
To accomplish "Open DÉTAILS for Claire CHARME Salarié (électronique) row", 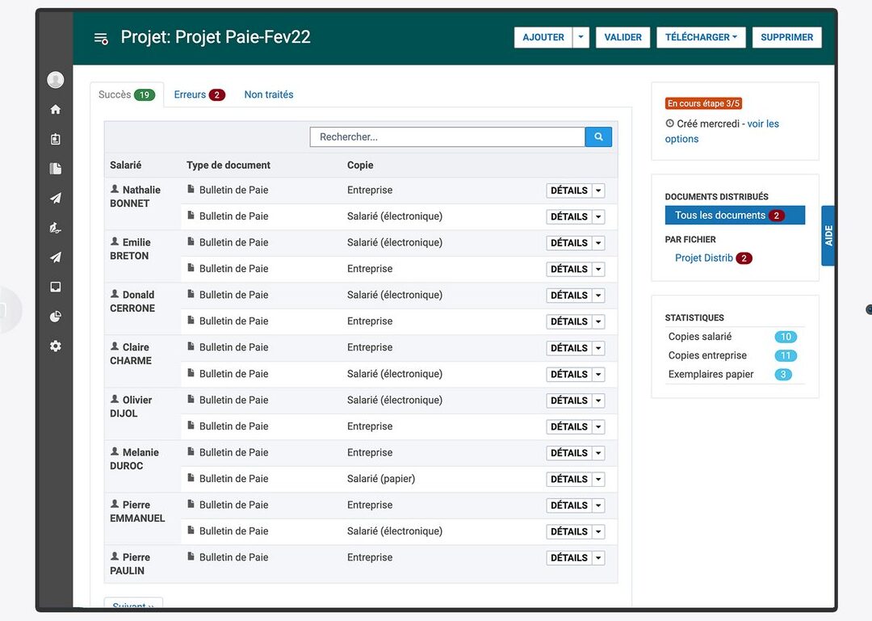I will click(x=569, y=375).
